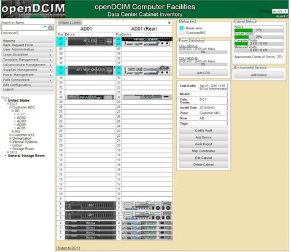291x252 pixels.
Task: Open the Infrastructure Management submenu
Action: coord(27,65)
